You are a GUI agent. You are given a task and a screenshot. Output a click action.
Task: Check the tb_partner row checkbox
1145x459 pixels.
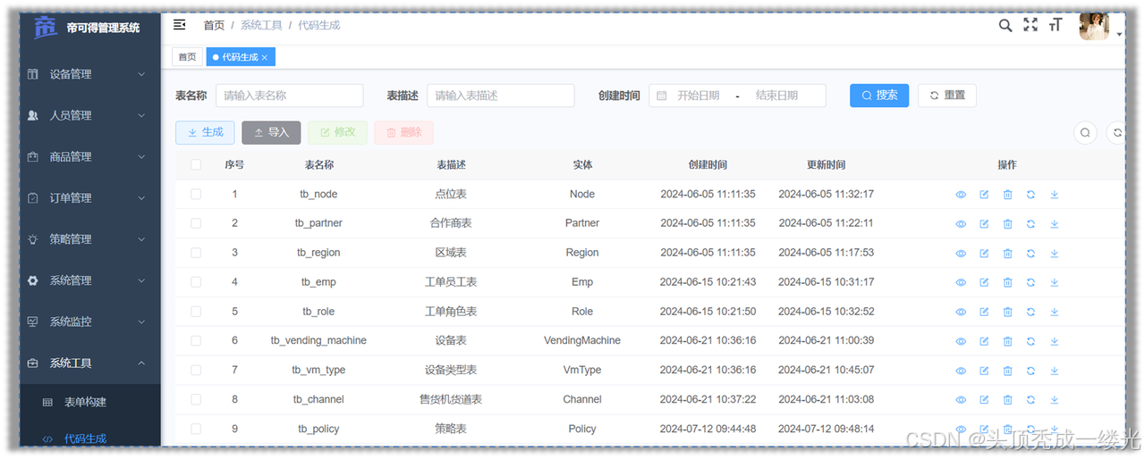[x=196, y=223]
